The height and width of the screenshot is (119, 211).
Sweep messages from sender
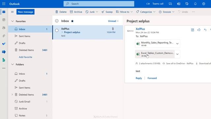107,12
